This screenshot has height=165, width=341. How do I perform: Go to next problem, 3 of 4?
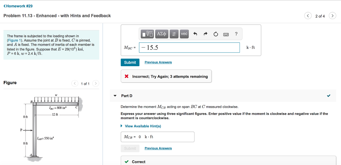coord(332,16)
